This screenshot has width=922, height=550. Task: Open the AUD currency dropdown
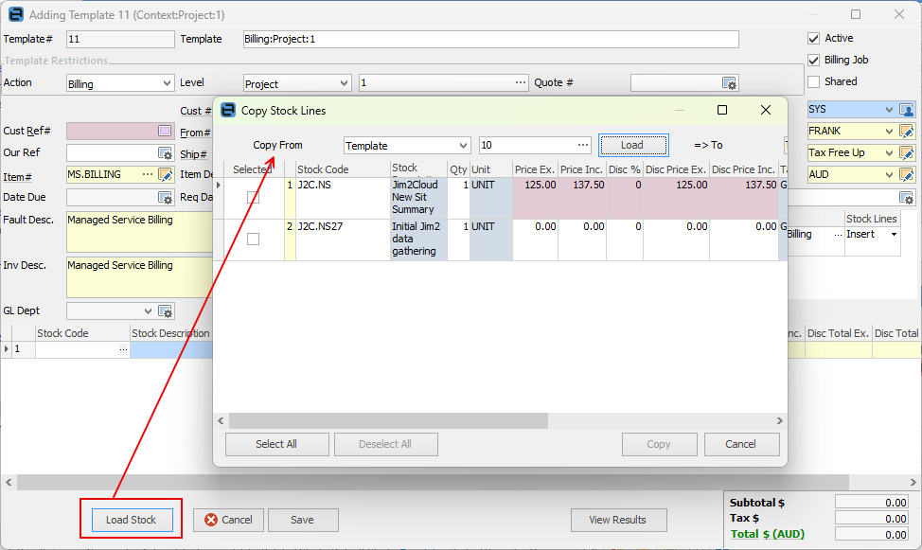click(x=889, y=175)
